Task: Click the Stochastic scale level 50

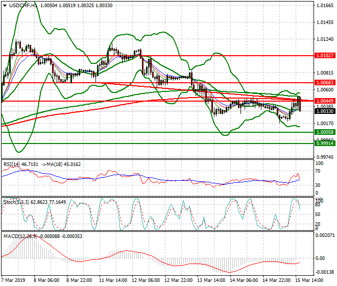Action: tap(318, 214)
